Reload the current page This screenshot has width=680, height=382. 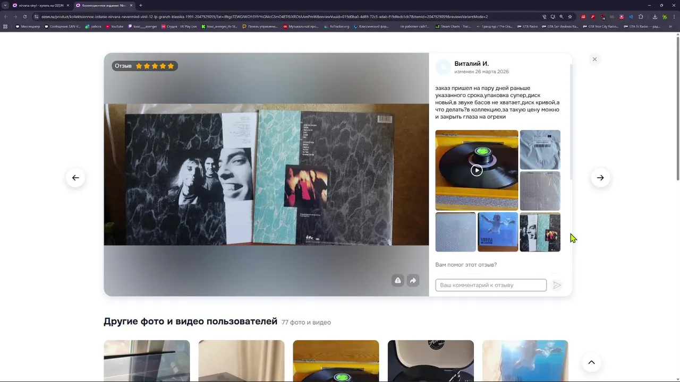[x=24, y=16]
